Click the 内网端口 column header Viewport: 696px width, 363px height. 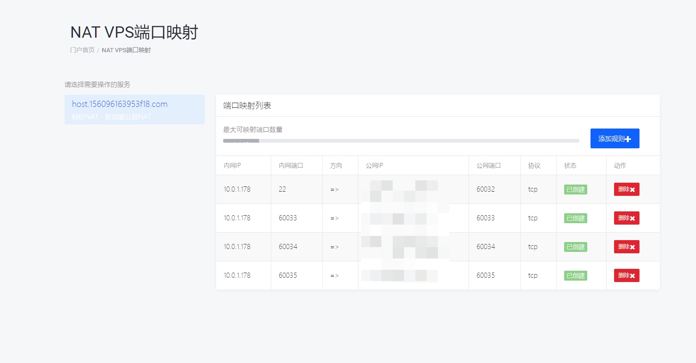[291, 166]
